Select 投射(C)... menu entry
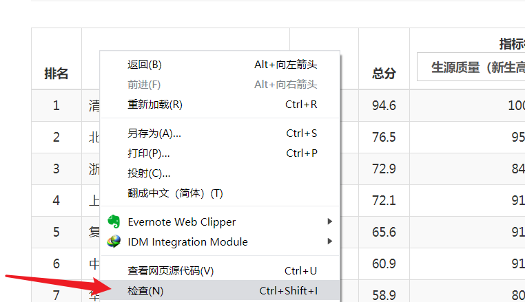Viewport: 525px width, 302px height. [x=220, y=173]
